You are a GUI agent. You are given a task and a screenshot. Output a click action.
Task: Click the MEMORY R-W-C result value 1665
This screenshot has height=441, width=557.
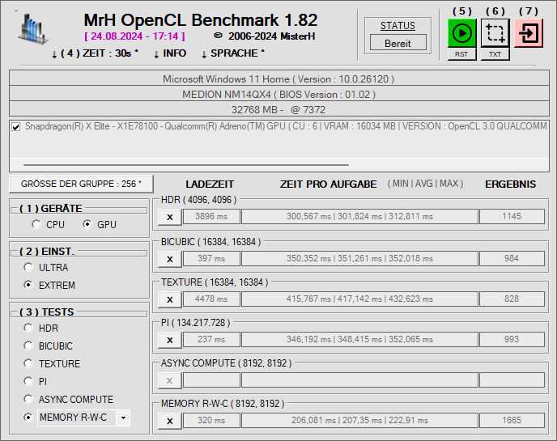512,421
